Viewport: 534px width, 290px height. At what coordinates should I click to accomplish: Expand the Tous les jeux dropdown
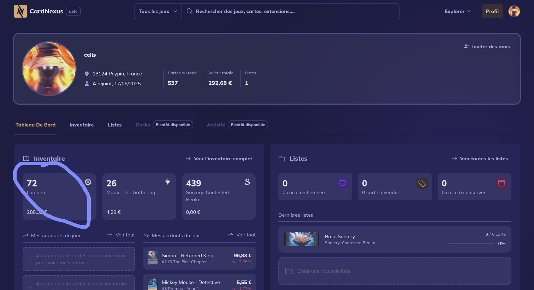[x=158, y=11]
